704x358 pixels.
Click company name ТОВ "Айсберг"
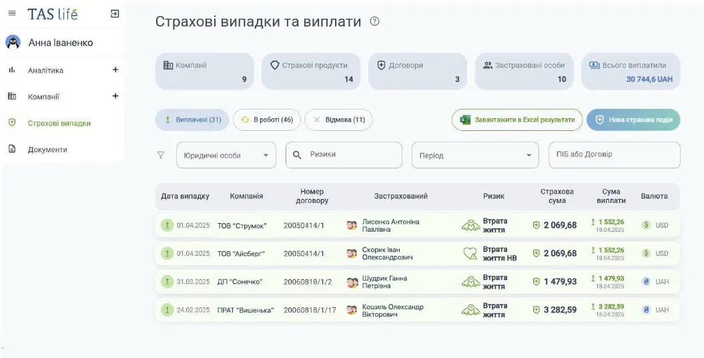[x=241, y=254]
